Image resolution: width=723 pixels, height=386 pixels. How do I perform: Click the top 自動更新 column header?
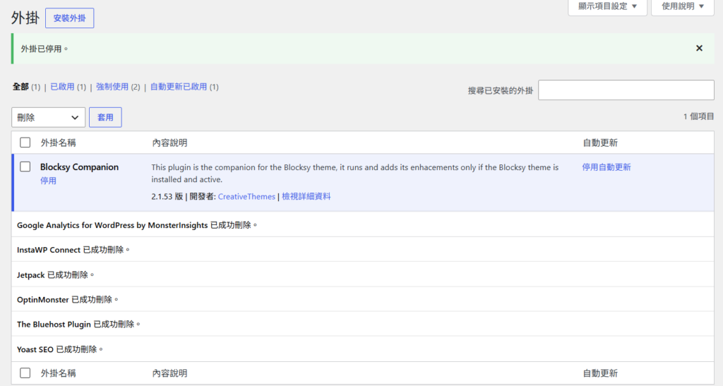click(x=600, y=143)
